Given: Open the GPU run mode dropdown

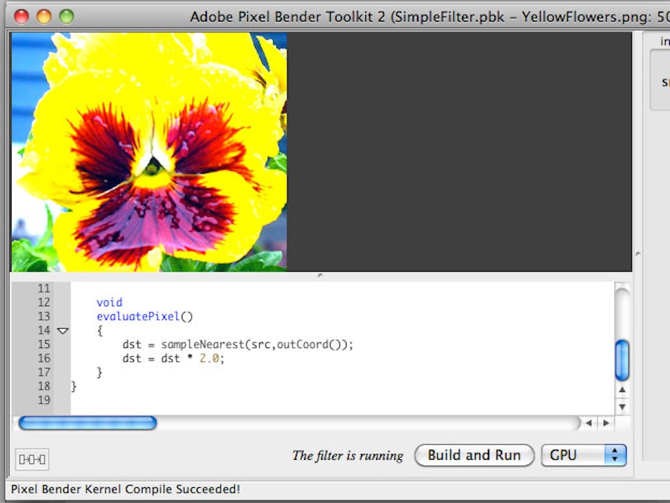Looking at the screenshot, I should (x=584, y=455).
